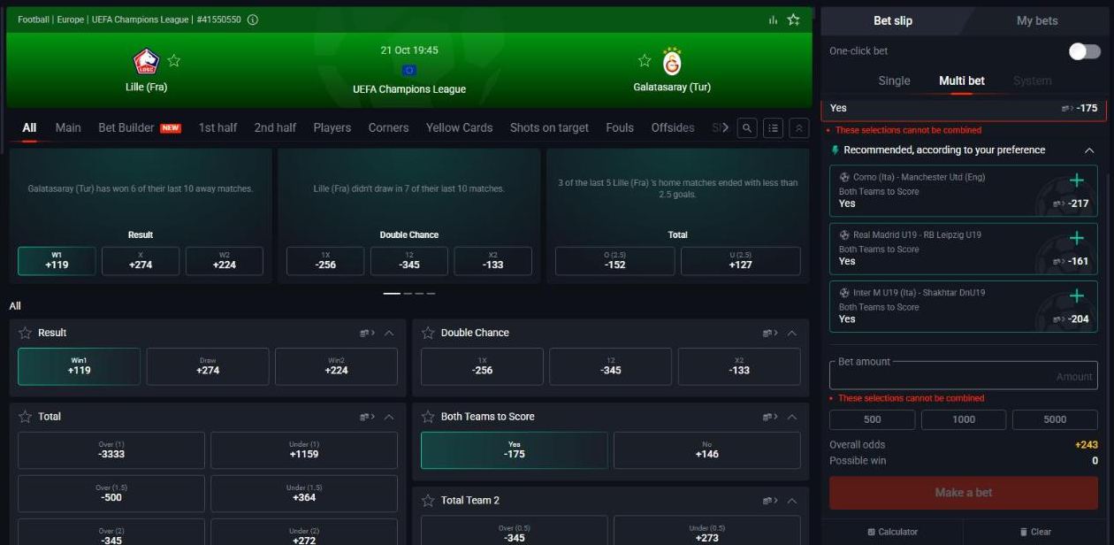Image resolution: width=1114 pixels, height=545 pixels.
Task: Switch to My bets tab
Action: (1037, 20)
